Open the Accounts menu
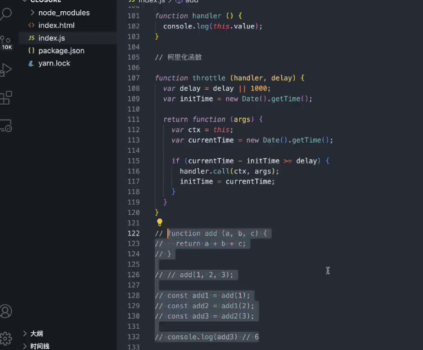The height and width of the screenshot is (350, 423). [x=6, y=312]
